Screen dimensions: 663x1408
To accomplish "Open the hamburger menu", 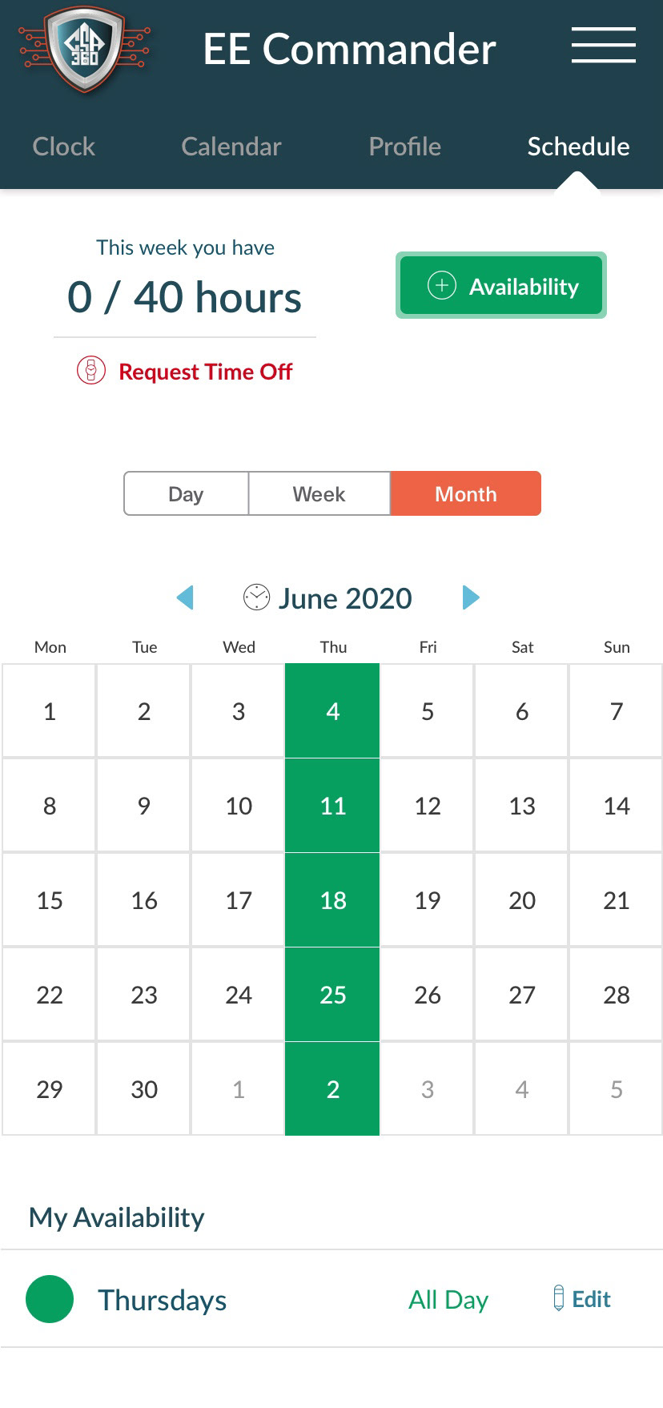I will [604, 45].
